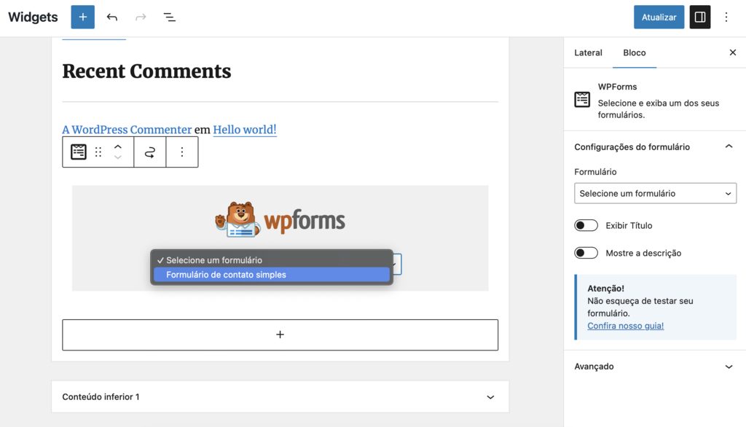
Task: Click the transform block swirl arrow icon
Action: pyautogui.click(x=149, y=152)
